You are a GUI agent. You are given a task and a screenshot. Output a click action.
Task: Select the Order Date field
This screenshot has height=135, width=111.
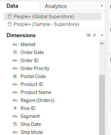[x=32, y=52]
